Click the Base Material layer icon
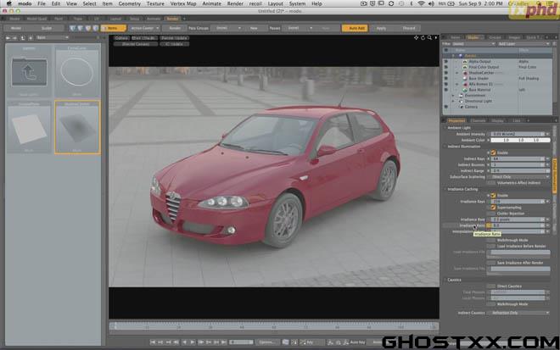Screen dimensions: 560x350 point(465,90)
